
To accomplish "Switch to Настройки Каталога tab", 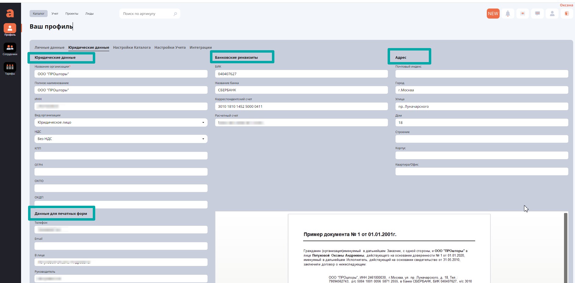I will [132, 47].
